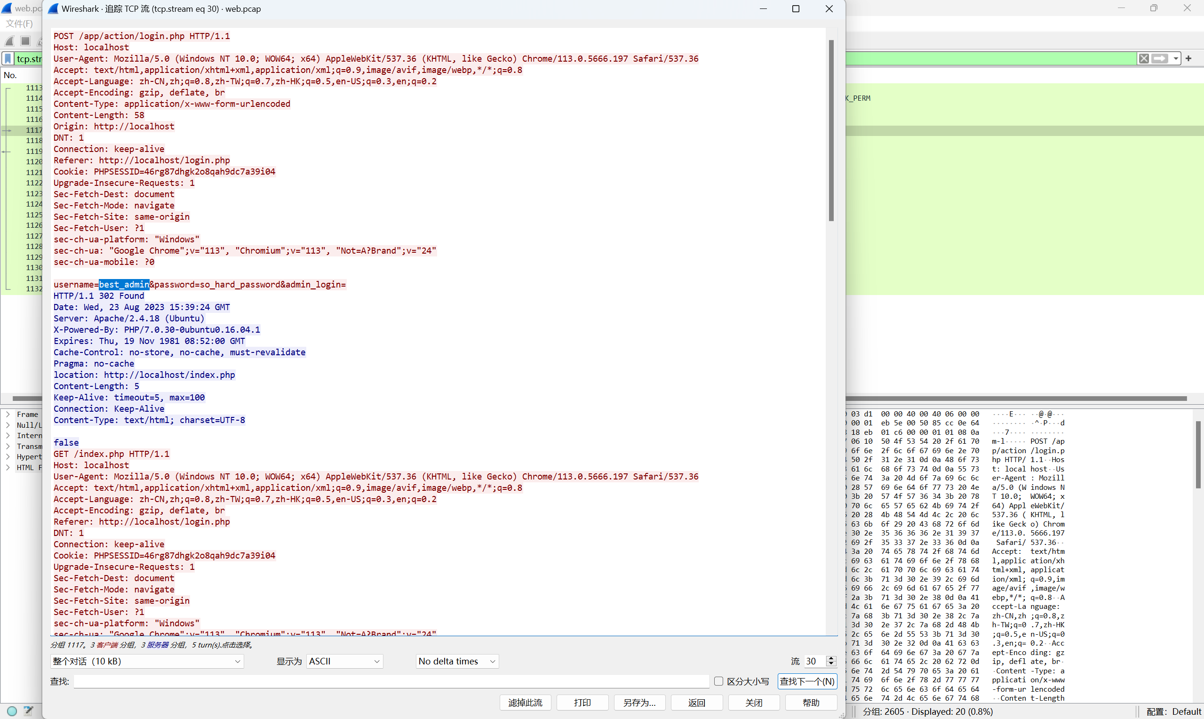Click the highlighted best_admin username text
This screenshot has height=719, width=1204.
click(x=124, y=284)
